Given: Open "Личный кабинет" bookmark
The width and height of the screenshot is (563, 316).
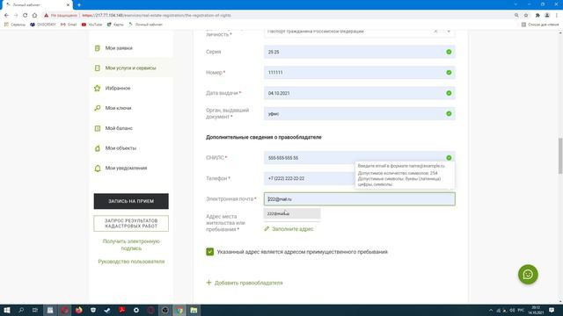Looking at the screenshot, I should (x=145, y=25).
